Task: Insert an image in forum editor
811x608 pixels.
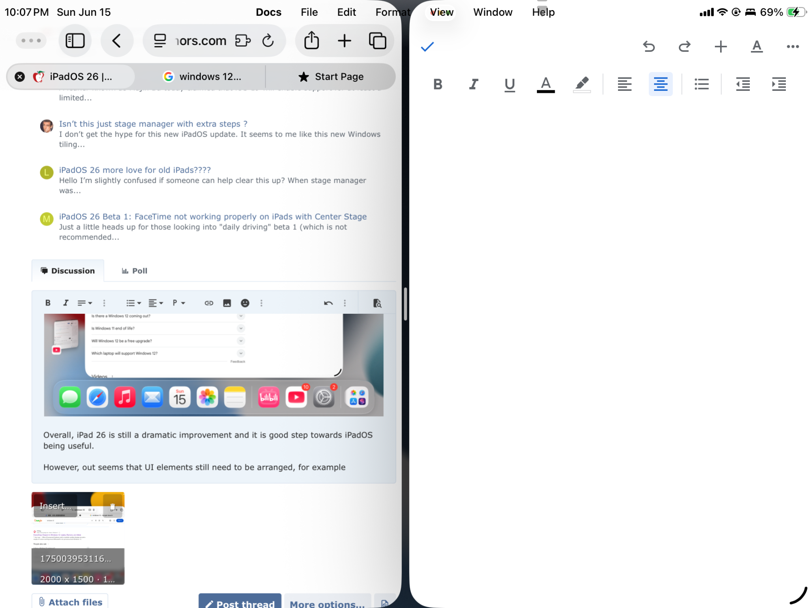Action: pyautogui.click(x=227, y=303)
